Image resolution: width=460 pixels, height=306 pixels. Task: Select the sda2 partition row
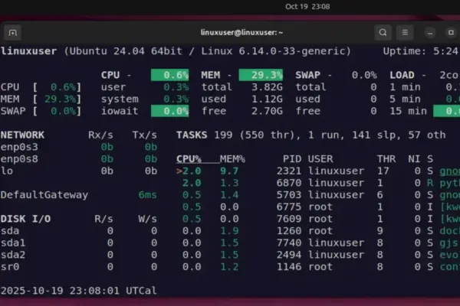(x=79, y=255)
